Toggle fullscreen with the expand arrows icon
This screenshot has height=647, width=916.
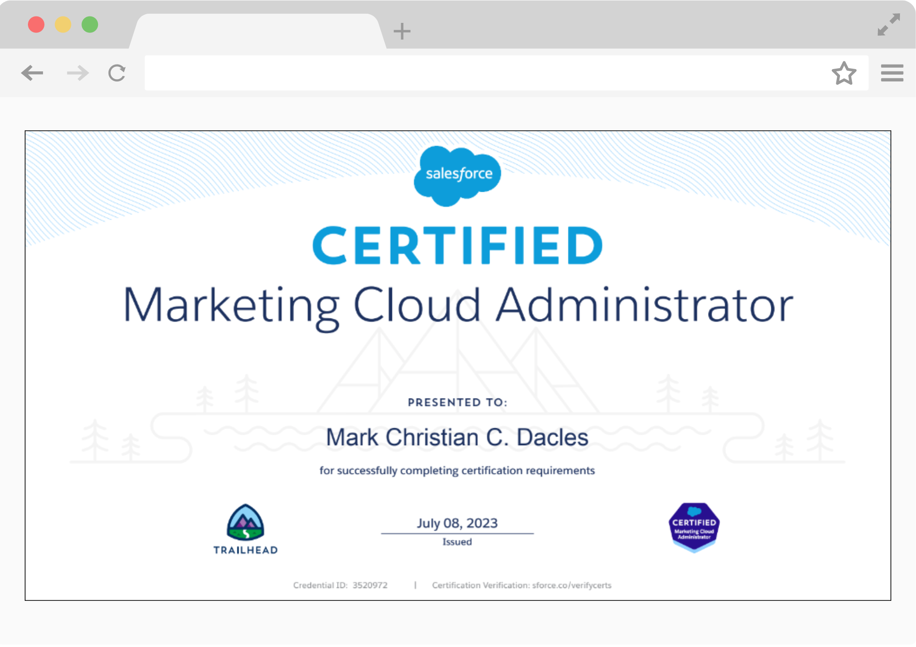click(889, 25)
